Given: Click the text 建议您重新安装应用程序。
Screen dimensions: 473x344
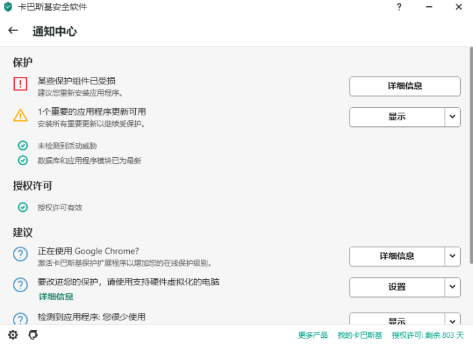Looking at the screenshot, I should click(80, 93).
